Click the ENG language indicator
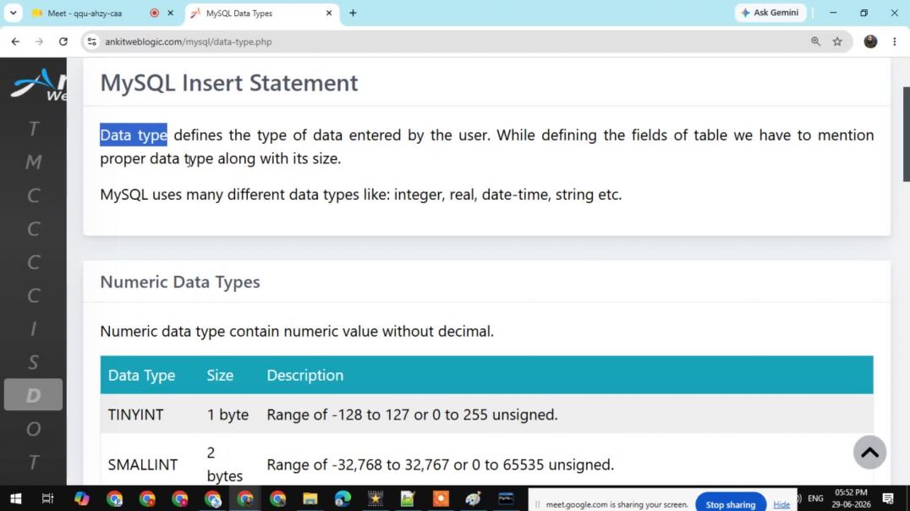910x511 pixels. pyautogui.click(x=815, y=498)
